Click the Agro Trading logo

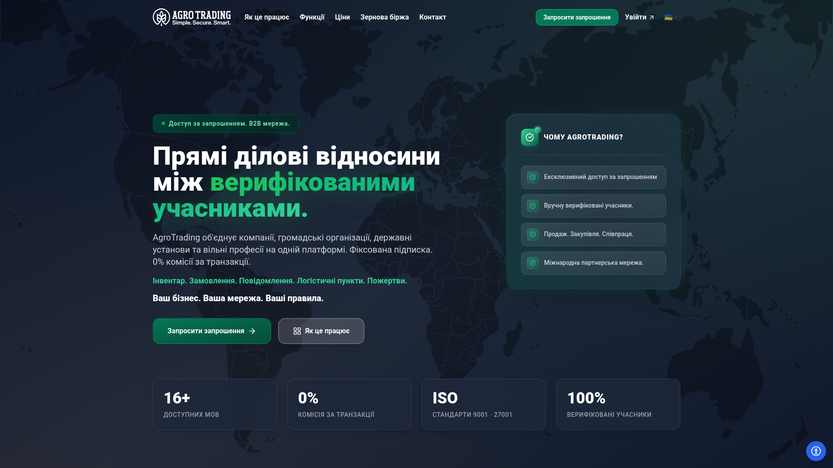tap(192, 17)
